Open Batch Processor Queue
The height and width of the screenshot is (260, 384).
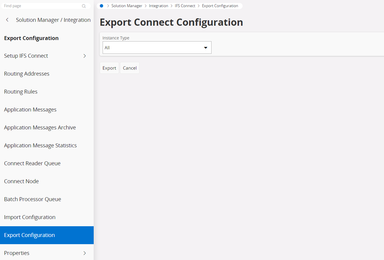click(x=33, y=199)
